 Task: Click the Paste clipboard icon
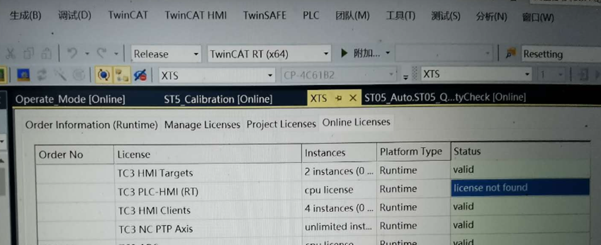pos(46,54)
